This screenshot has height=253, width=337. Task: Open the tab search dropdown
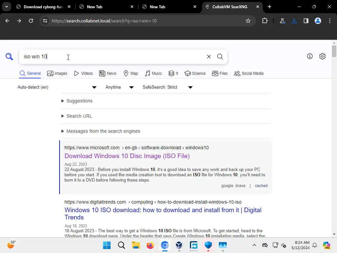(7, 7)
